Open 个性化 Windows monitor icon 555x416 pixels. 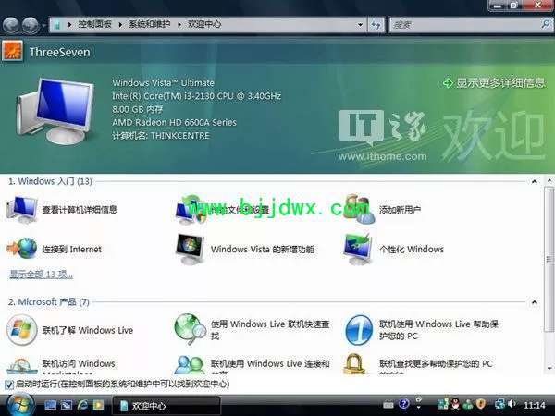358,249
